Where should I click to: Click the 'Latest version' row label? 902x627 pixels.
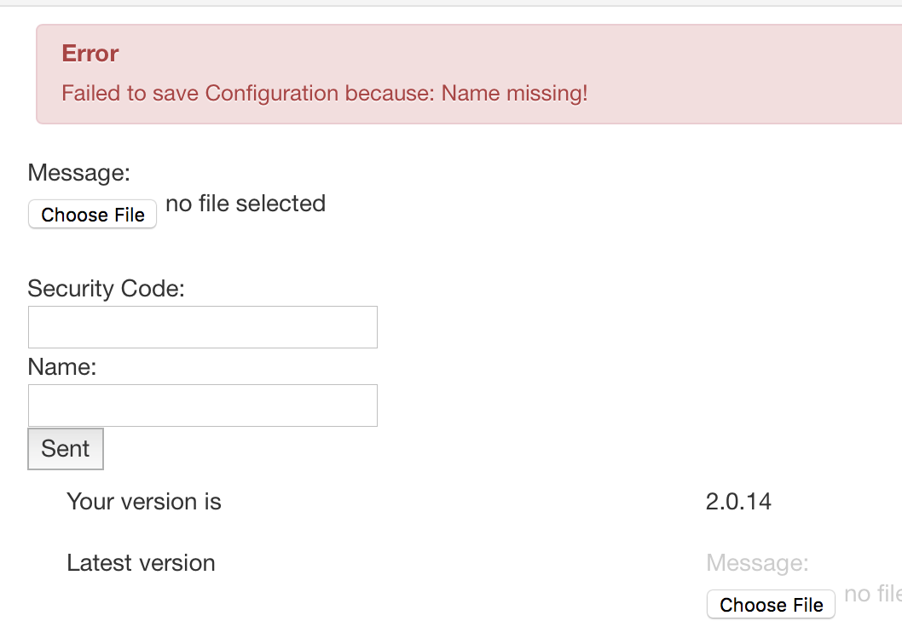[141, 563]
